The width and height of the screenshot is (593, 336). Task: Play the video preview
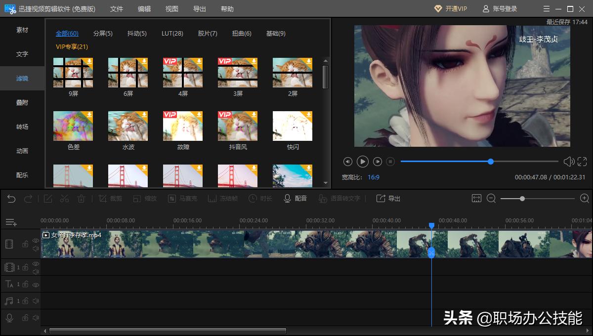(x=362, y=162)
